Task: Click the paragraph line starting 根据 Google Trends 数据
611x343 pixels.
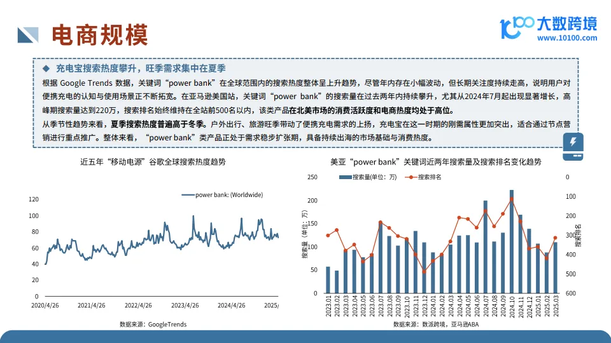Action: (x=306, y=83)
